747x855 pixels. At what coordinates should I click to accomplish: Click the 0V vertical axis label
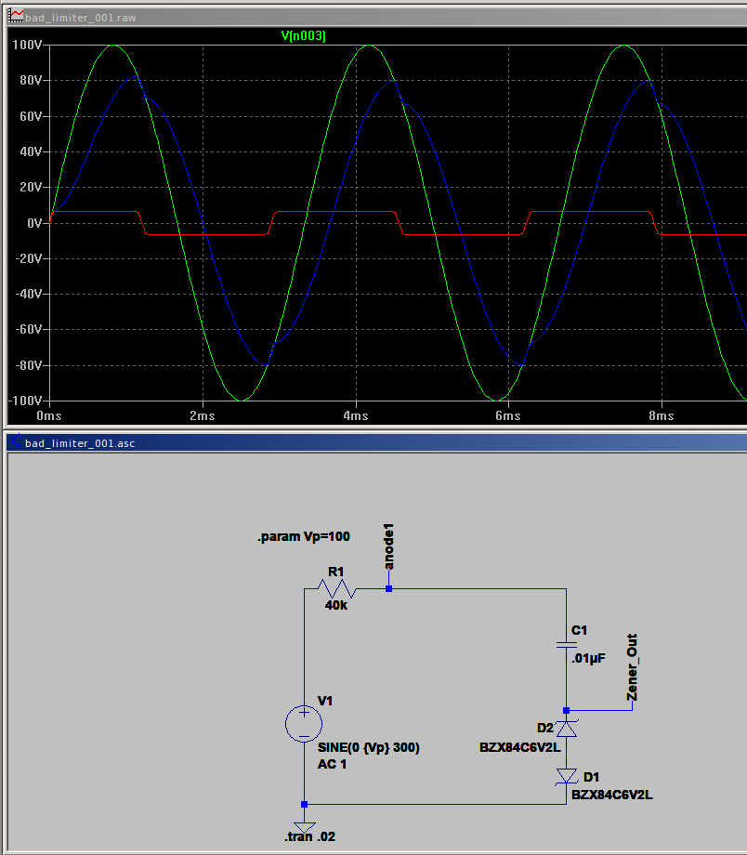pyautogui.click(x=34, y=223)
